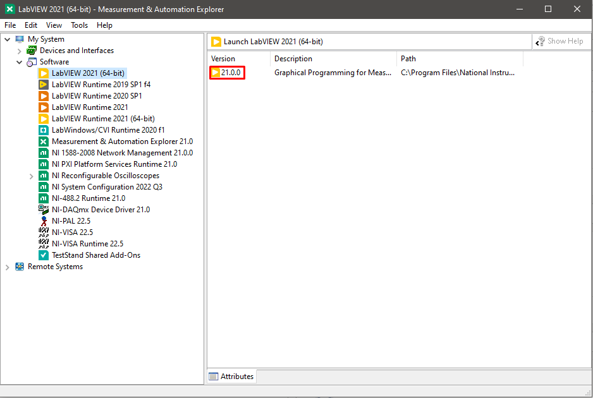Screen dimensions: 593x398
Task: Open the Help menu
Action: click(x=104, y=25)
